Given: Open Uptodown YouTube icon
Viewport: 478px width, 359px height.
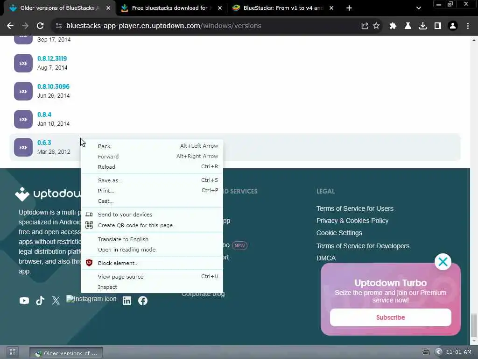Looking at the screenshot, I should coord(24,301).
